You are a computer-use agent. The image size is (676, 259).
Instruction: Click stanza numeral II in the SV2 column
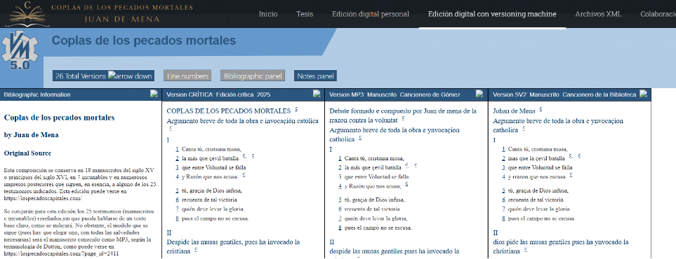tap(496, 233)
